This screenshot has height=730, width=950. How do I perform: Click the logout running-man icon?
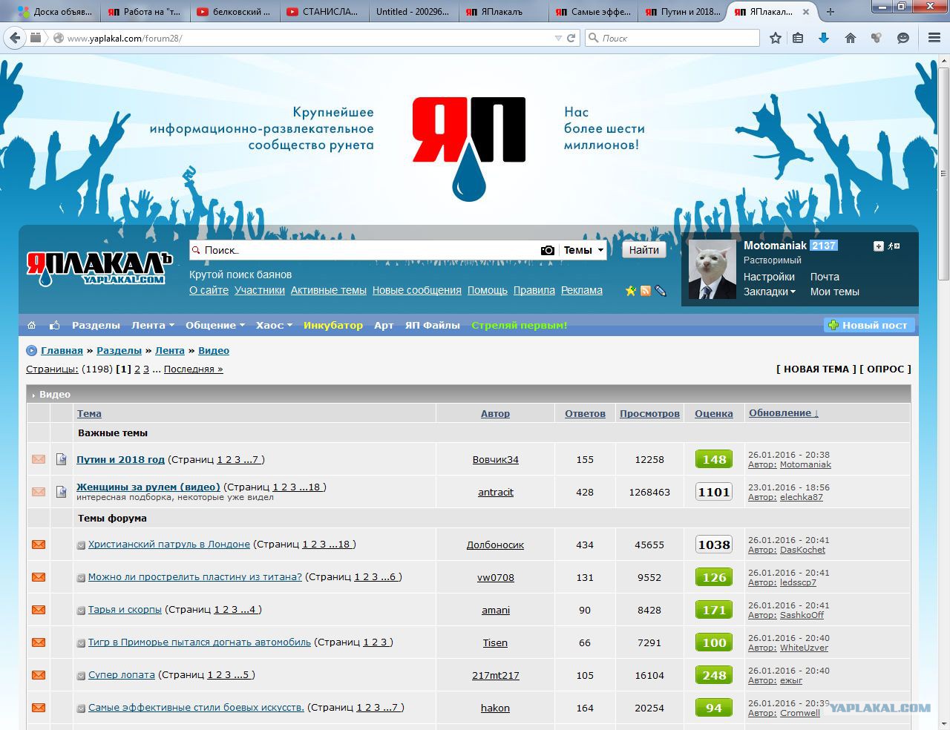tap(894, 246)
